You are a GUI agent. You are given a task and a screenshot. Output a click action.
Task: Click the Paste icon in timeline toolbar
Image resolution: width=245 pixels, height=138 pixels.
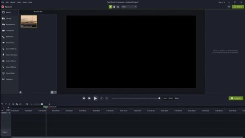[x=17, y=104]
